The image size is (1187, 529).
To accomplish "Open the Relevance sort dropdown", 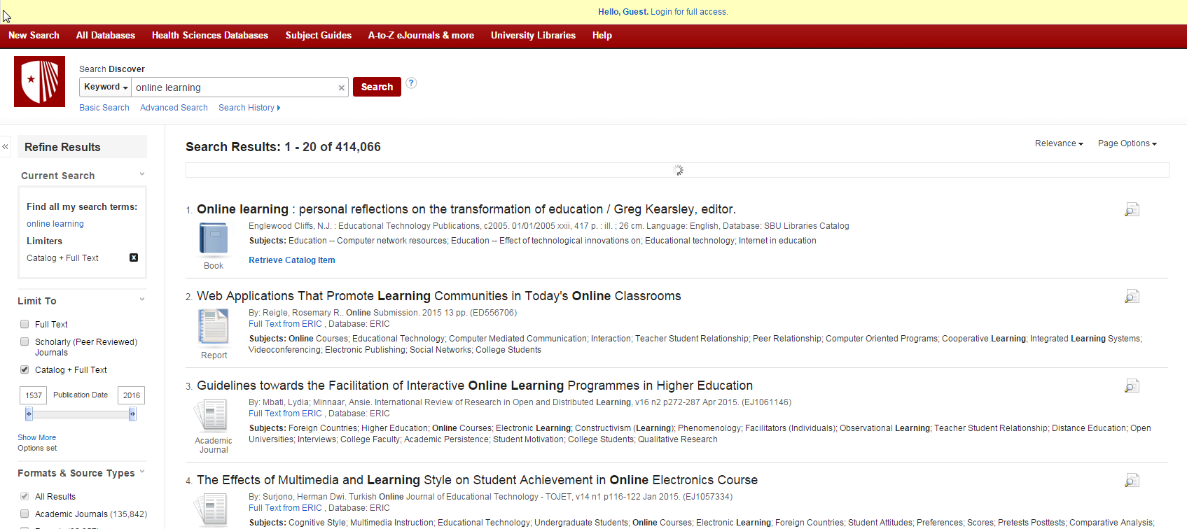I will [x=1059, y=143].
